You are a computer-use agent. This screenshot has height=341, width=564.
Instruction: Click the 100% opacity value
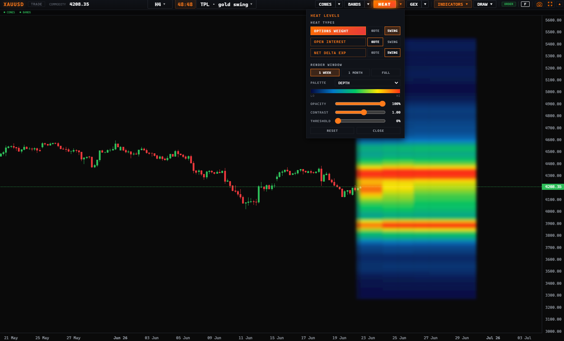point(396,104)
